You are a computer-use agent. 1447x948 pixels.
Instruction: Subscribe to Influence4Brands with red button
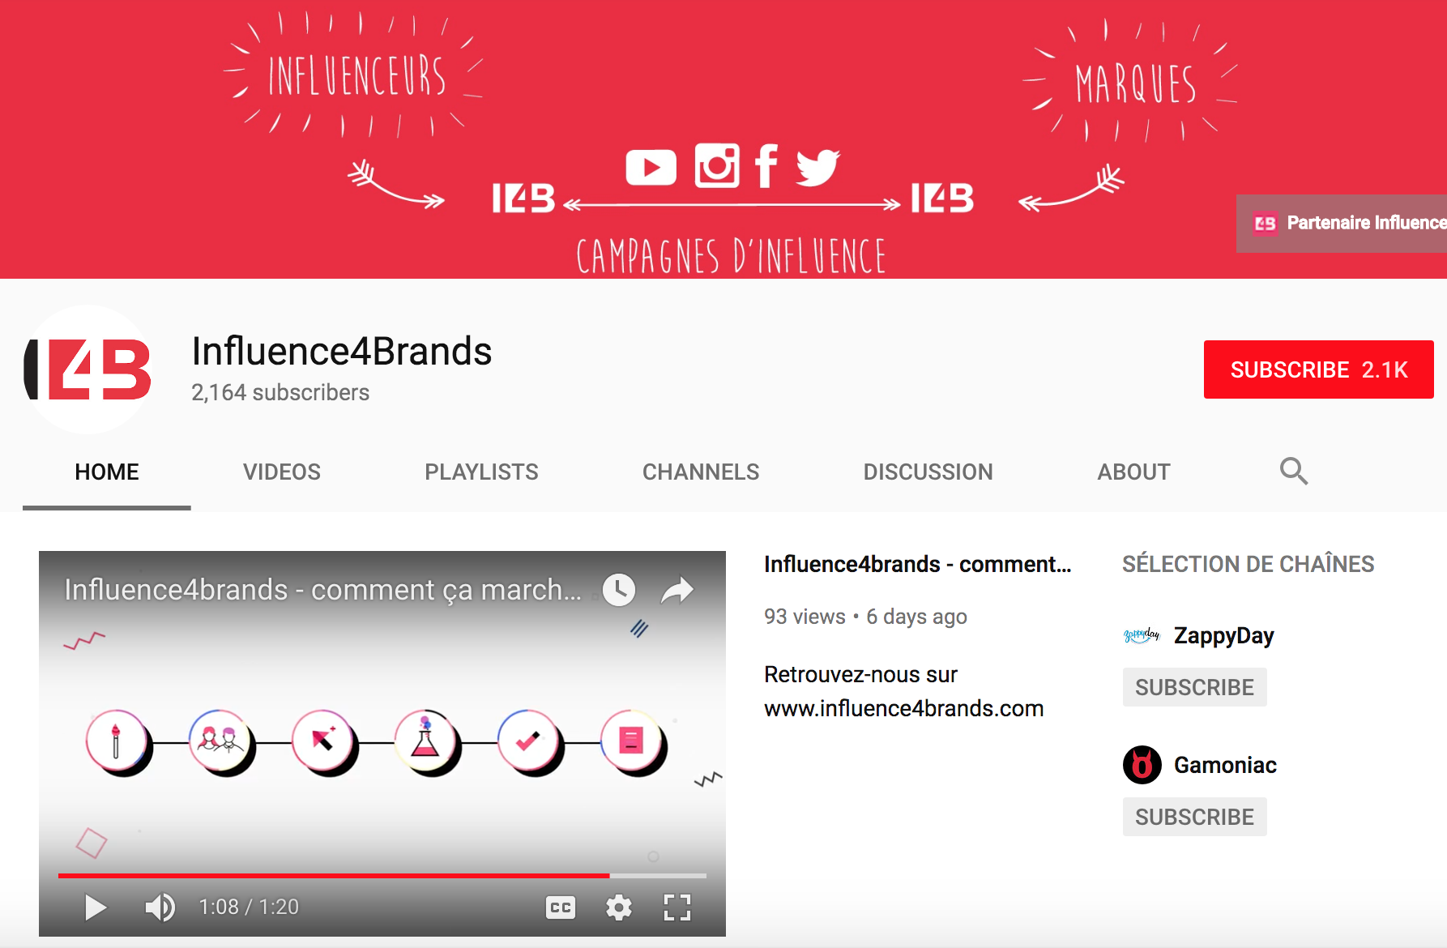tap(1319, 369)
